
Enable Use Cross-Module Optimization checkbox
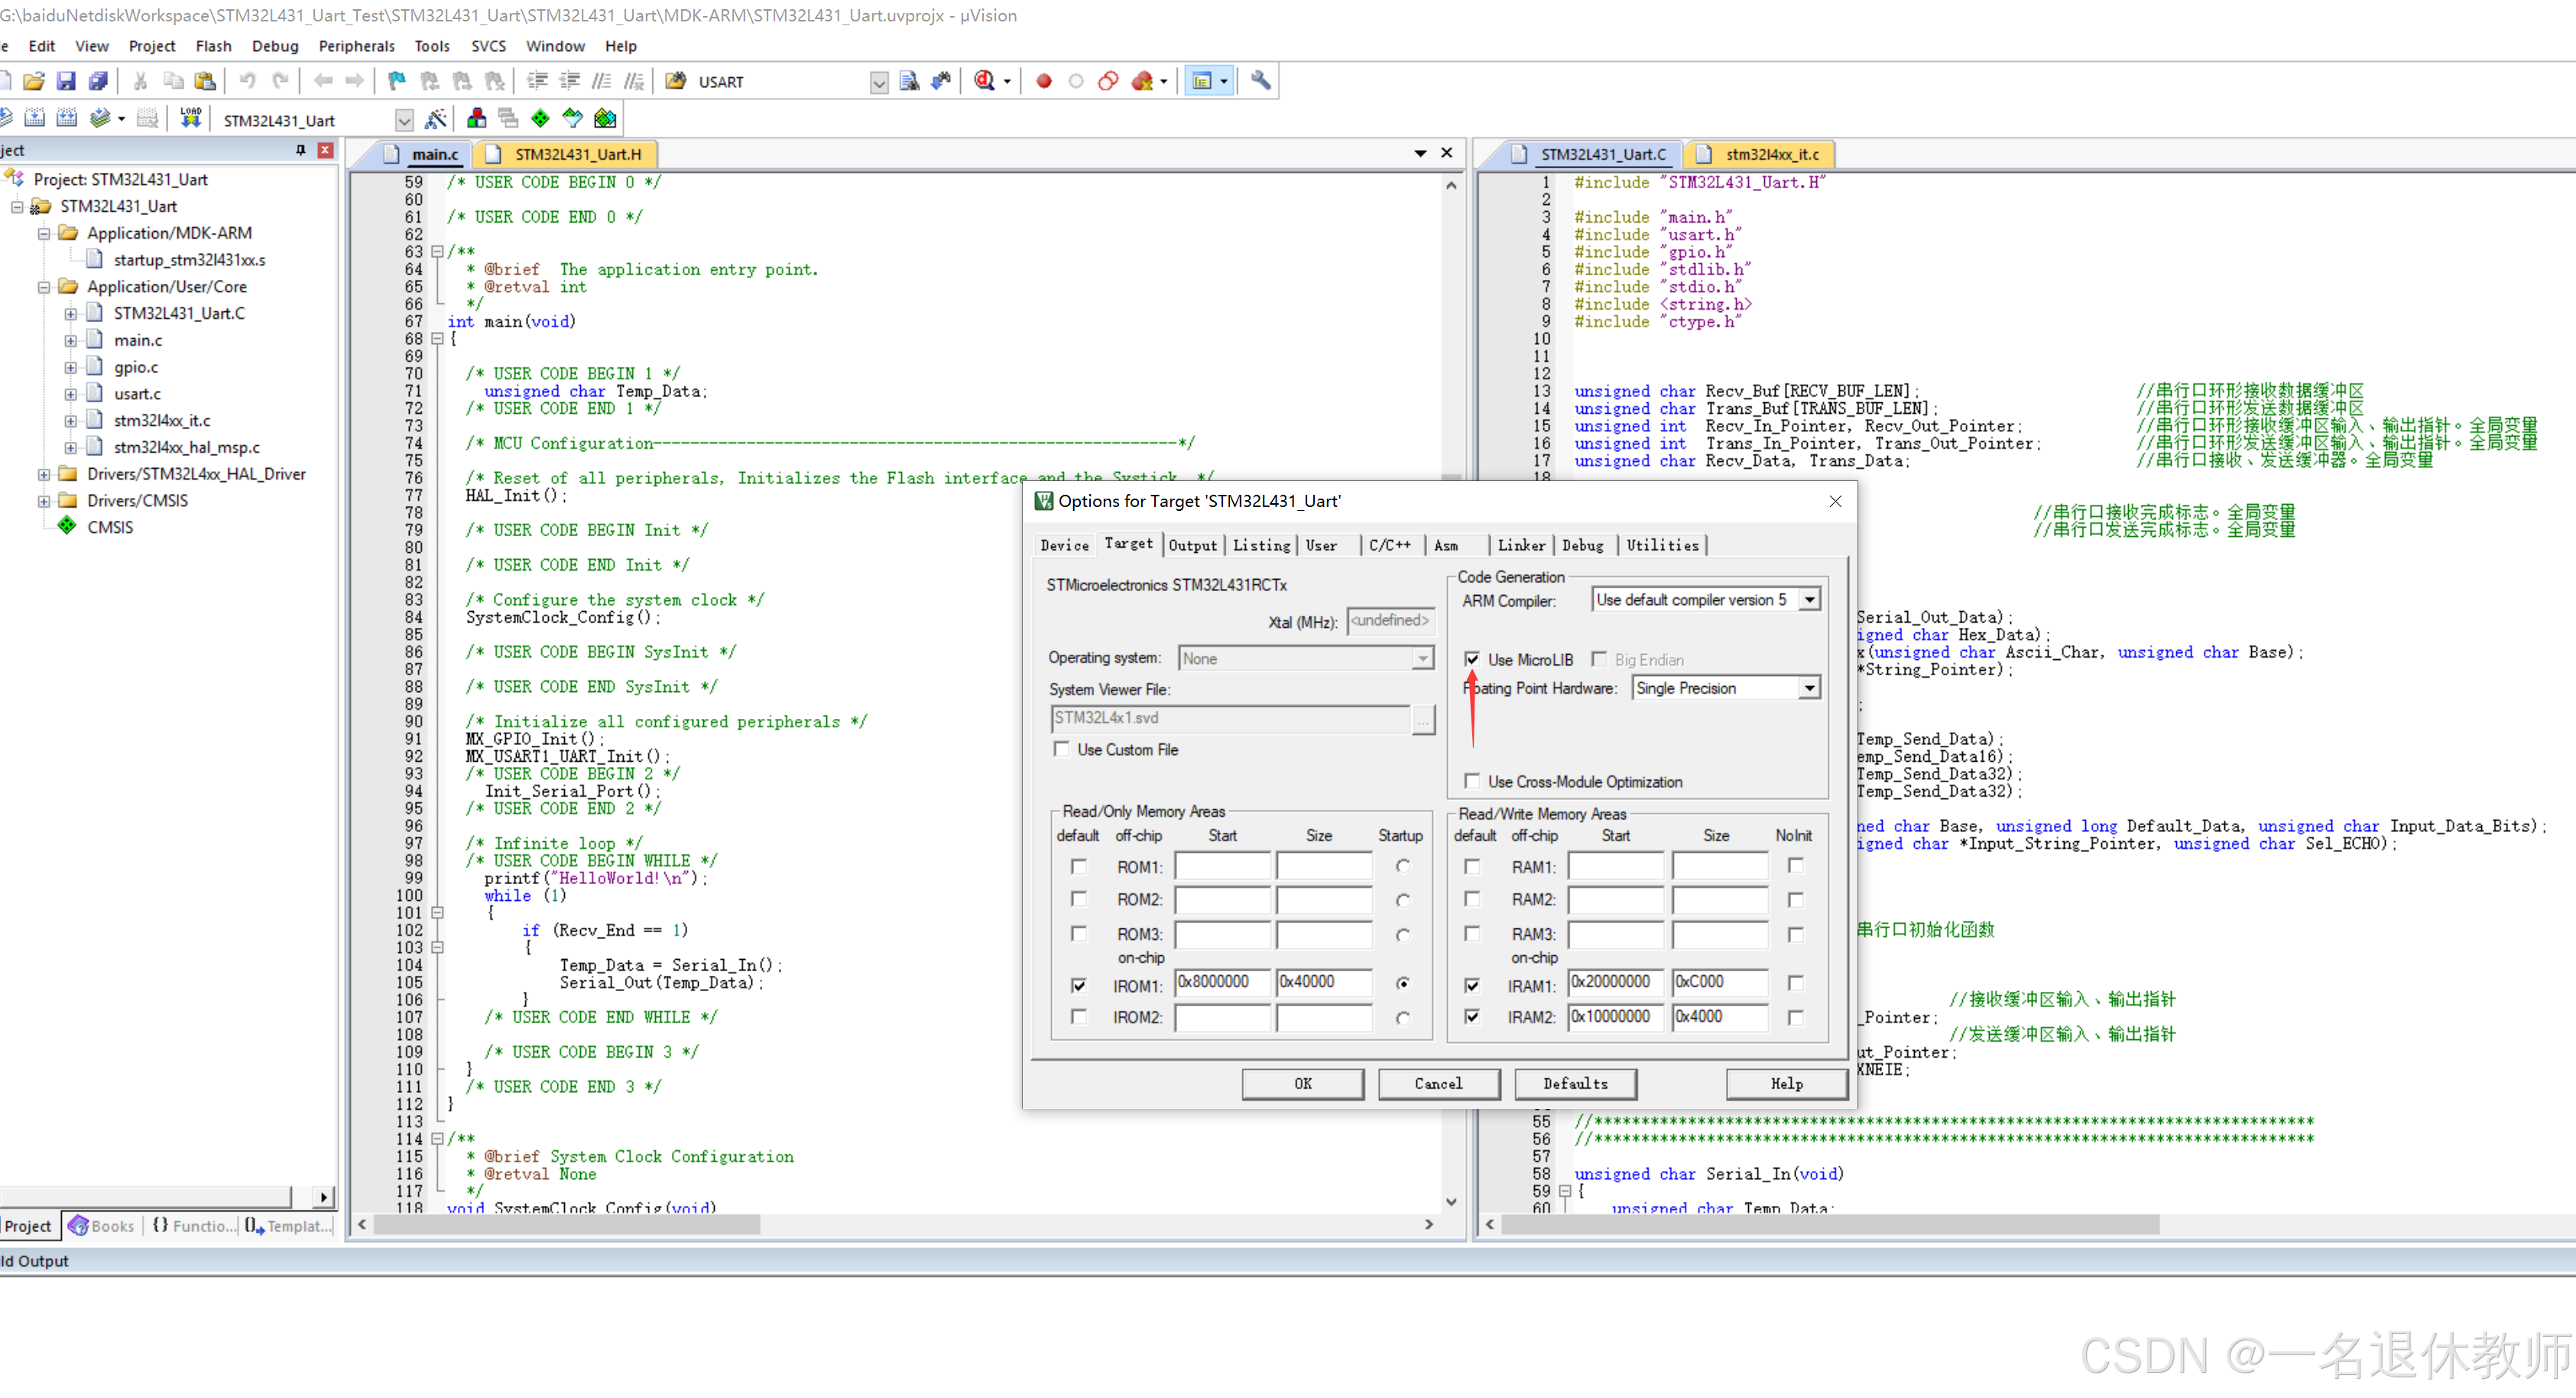pos(1472,782)
